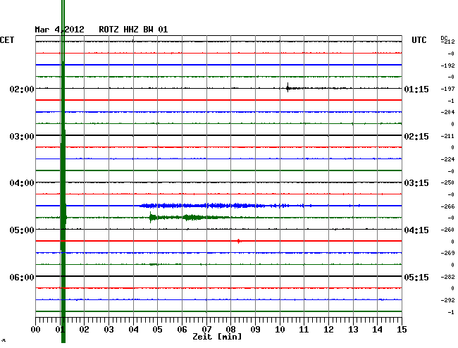Click the DC offset value -224
Viewport: 458px width, 348px height.
click(447, 159)
